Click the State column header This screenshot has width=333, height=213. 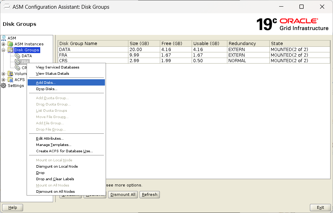(300, 43)
